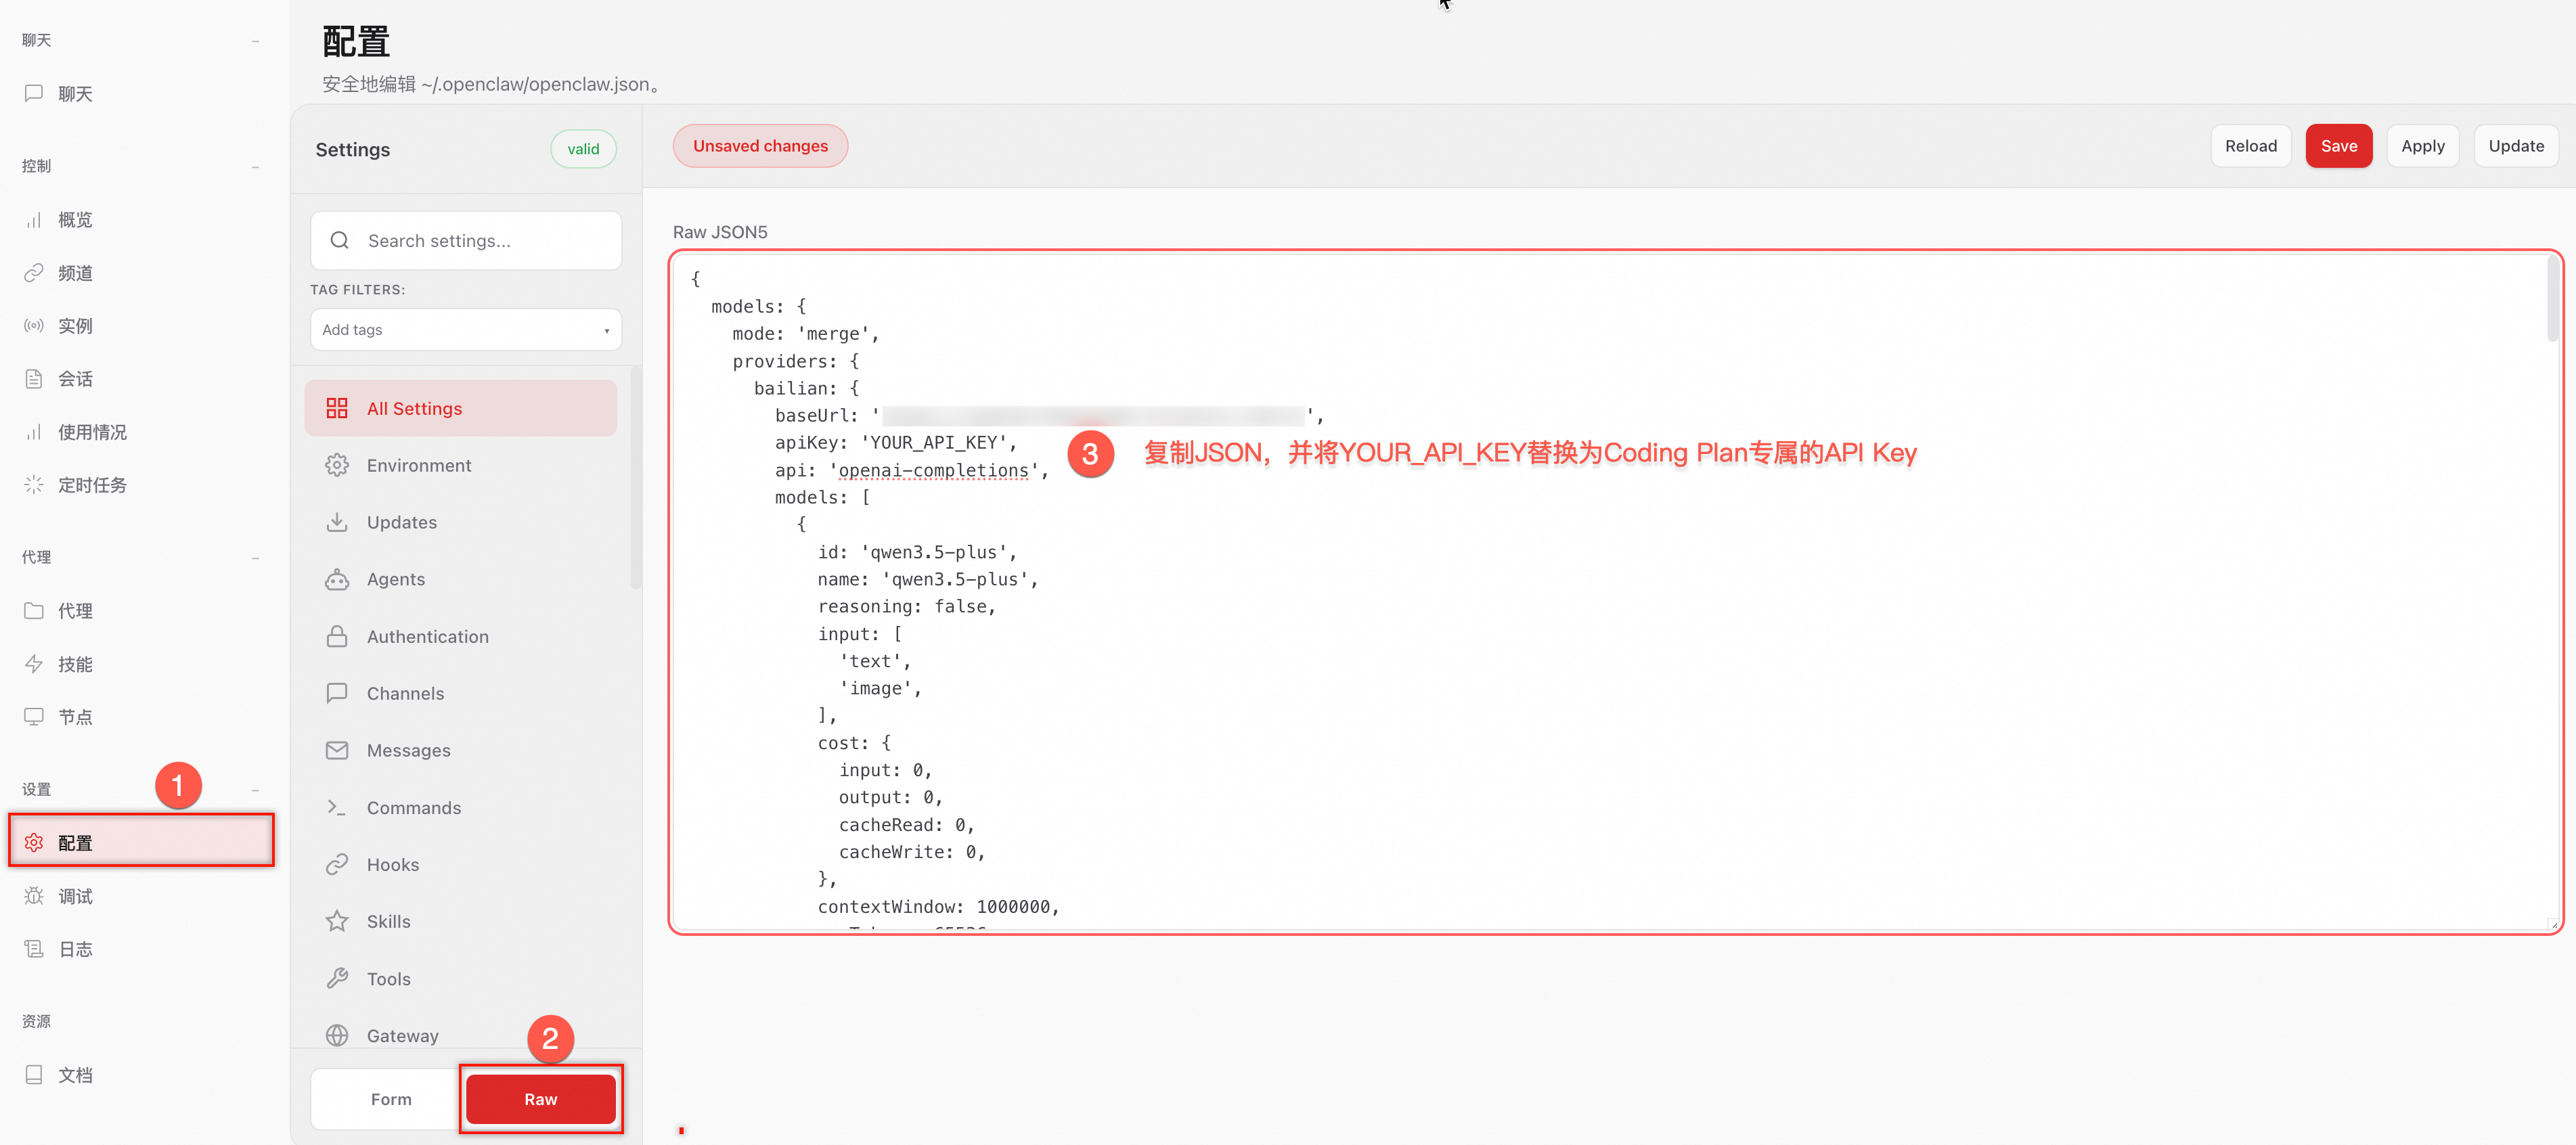Click the Hooks link icon
This screenshot has width=2576, height=1145.
(x=337, y=864)
